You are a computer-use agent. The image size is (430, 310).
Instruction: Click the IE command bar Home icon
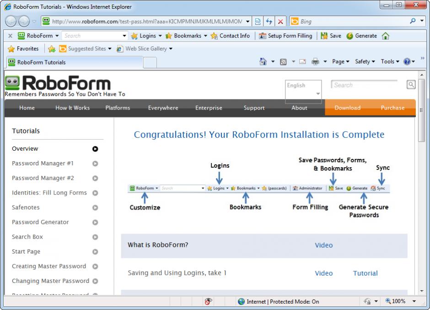coord(263,61)
